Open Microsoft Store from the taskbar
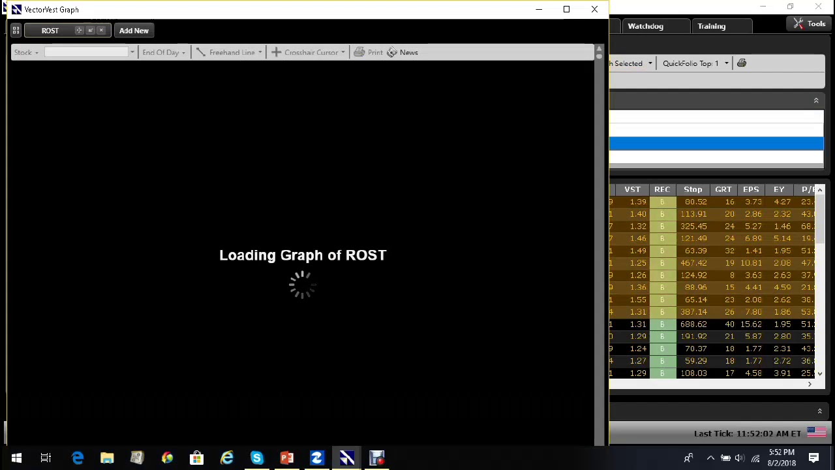 196,458
